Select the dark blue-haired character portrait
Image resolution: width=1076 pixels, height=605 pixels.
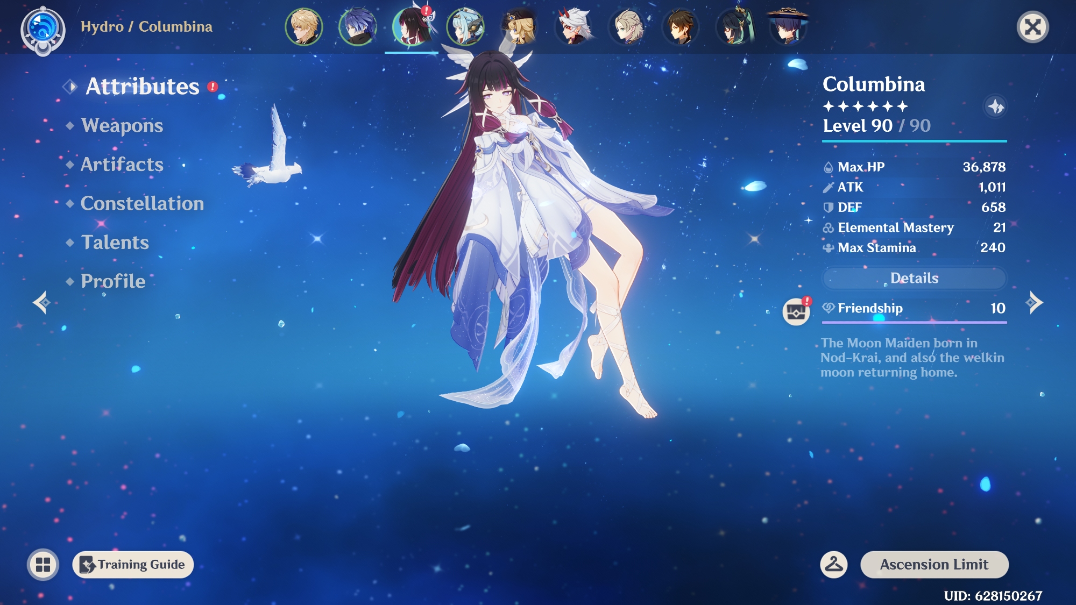click(358, 26)
